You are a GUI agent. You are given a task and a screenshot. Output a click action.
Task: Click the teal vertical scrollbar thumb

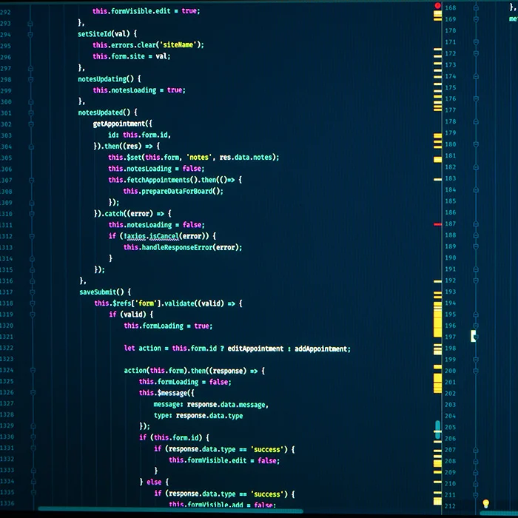(x=437, y=429)
